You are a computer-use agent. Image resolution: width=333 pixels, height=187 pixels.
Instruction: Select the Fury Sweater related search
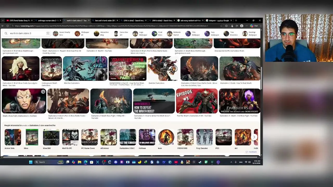[204, 139]
